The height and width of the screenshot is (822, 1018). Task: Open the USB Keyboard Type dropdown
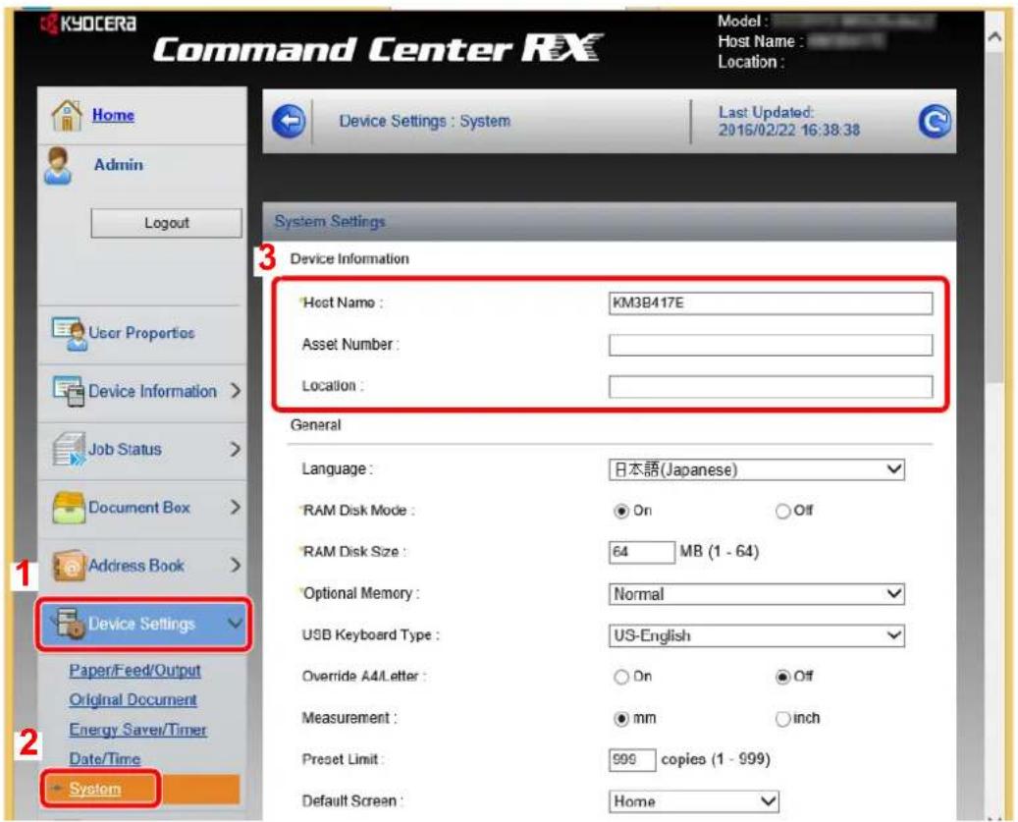[756, 635]
